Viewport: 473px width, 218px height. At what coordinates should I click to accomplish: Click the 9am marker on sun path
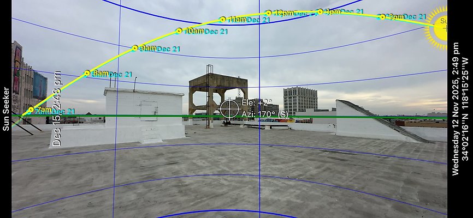135,49
